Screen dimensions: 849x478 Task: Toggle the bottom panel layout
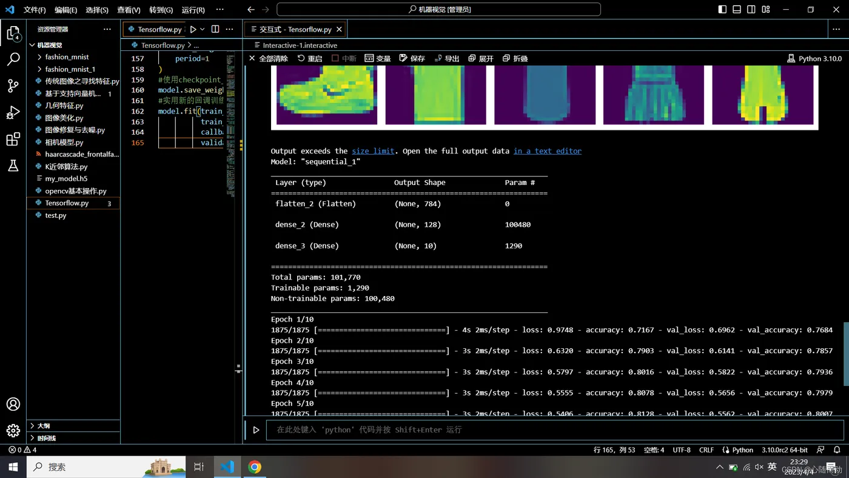[737, 9]
